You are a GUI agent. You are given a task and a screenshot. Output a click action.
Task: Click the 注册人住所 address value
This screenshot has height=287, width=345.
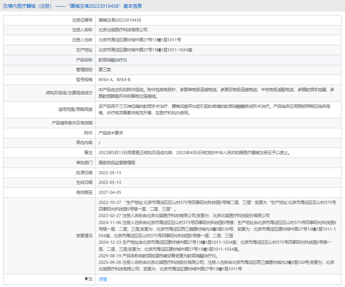[x=140, y=40]
